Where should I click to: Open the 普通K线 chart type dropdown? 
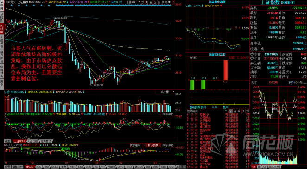131,2
